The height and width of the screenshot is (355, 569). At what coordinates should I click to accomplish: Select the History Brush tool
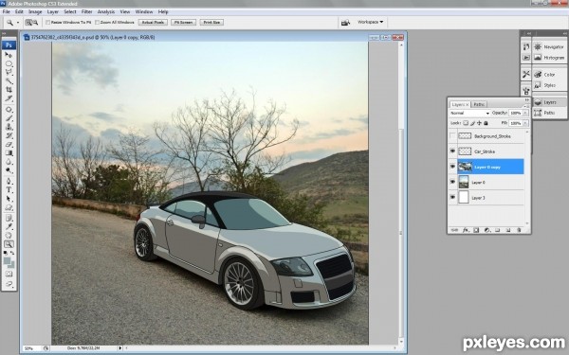click(x=9, y=135)
